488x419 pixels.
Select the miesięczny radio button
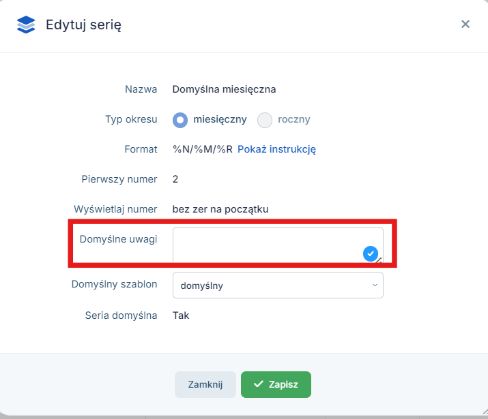180,120
